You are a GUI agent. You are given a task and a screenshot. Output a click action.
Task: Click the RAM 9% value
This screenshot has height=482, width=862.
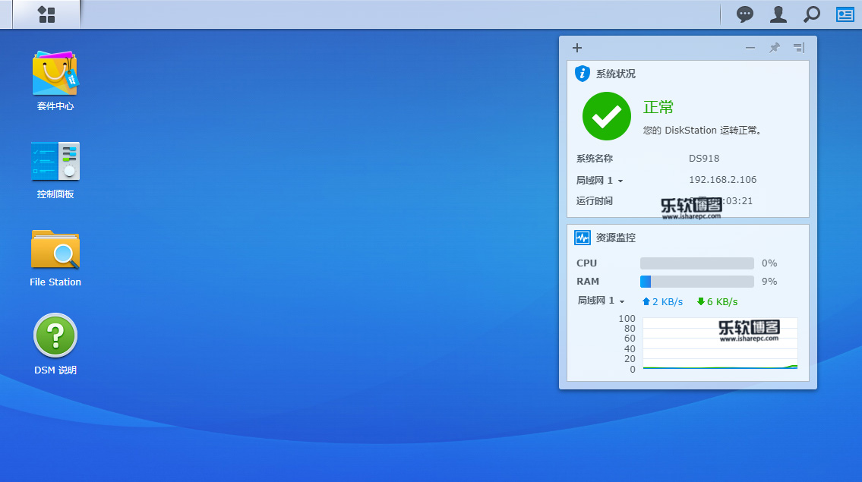(x=769, y=282)
